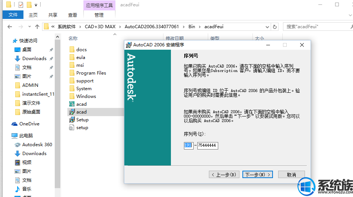Click the 上一步(B) button
The height and width of the screenshot is (197, 353).
coord(224,175)
